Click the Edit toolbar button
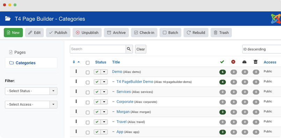This screenshot has width=281, height=138. (x=35, y=32)
